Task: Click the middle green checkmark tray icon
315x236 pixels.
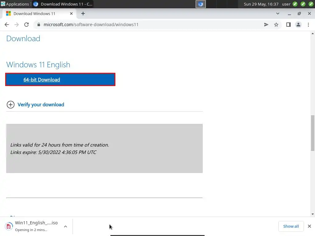Action: [x=303, y=4]
